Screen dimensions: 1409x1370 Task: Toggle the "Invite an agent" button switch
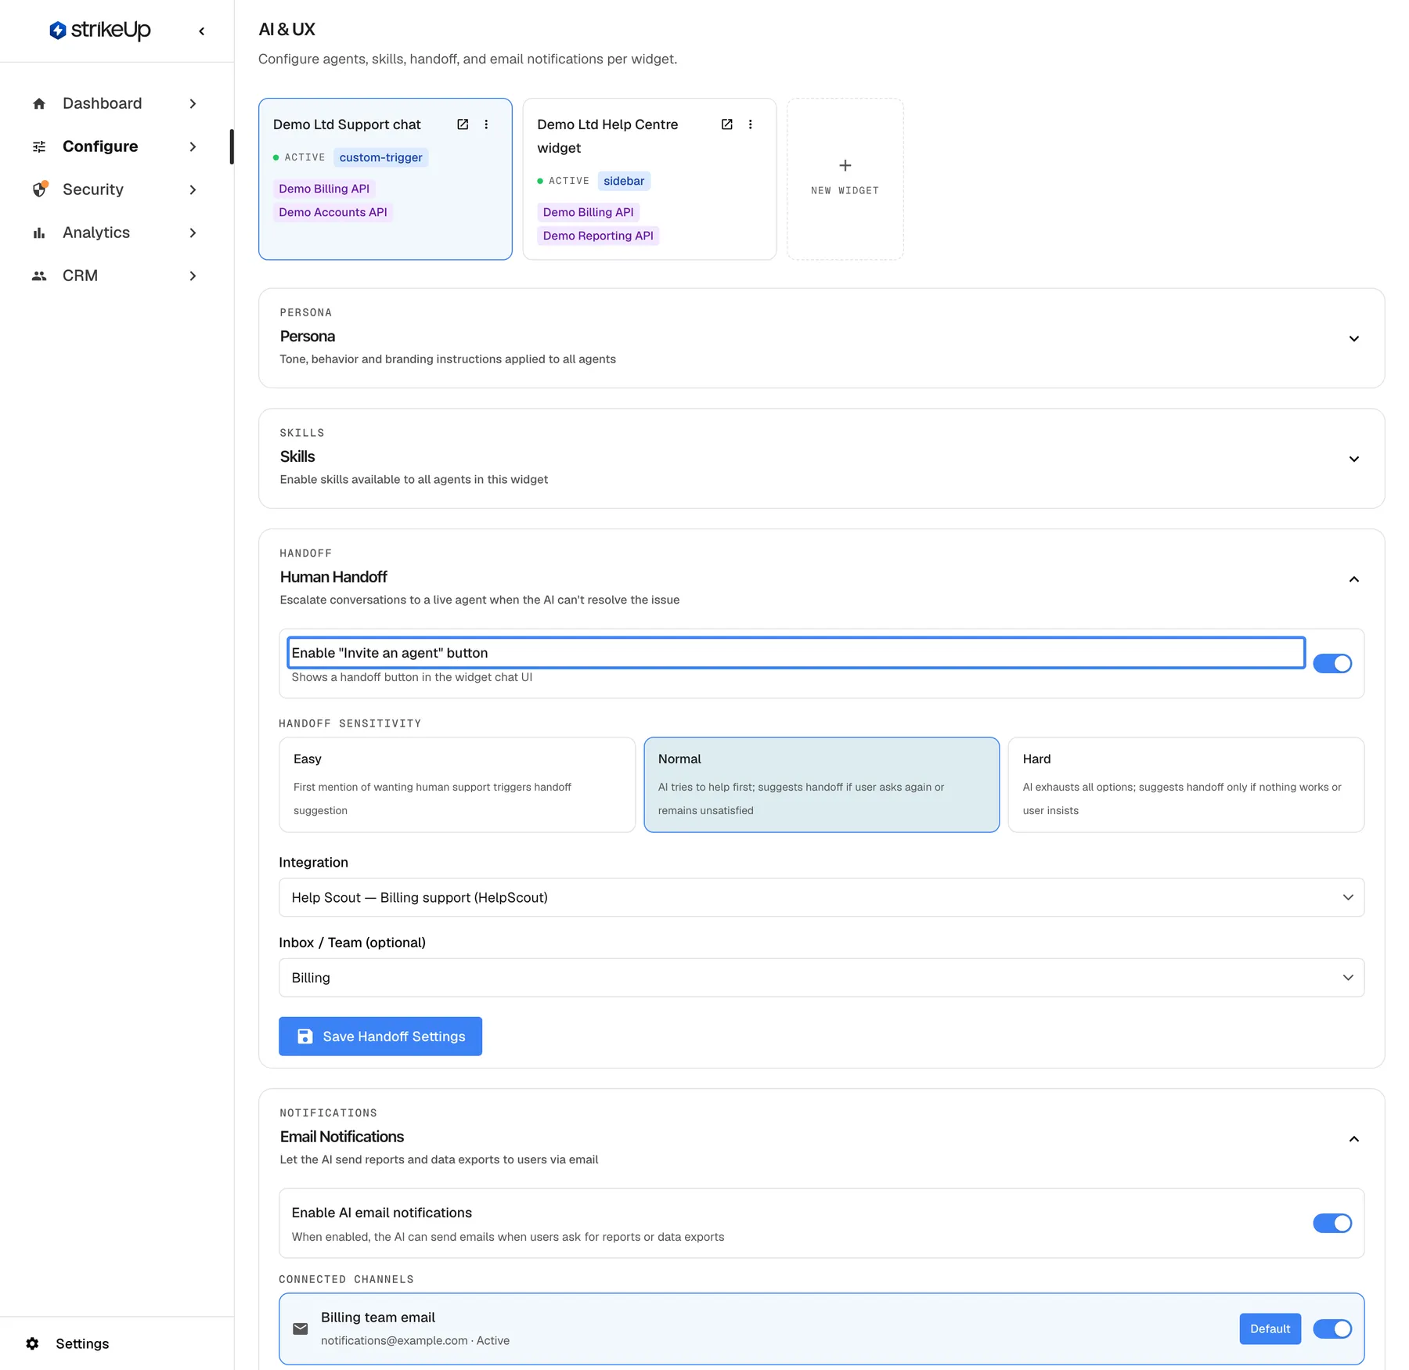point(1332,663)
